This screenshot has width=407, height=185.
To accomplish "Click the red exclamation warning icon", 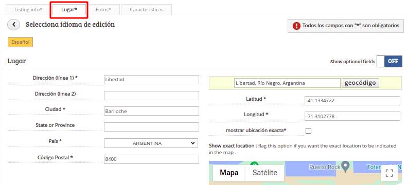I will [296, 26].
